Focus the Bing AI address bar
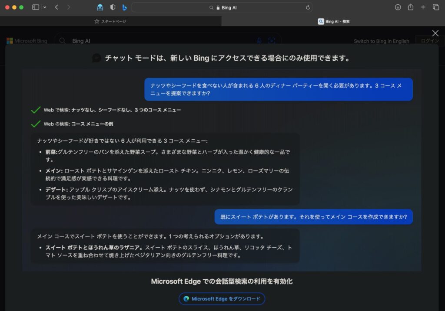 click(222, 7)
